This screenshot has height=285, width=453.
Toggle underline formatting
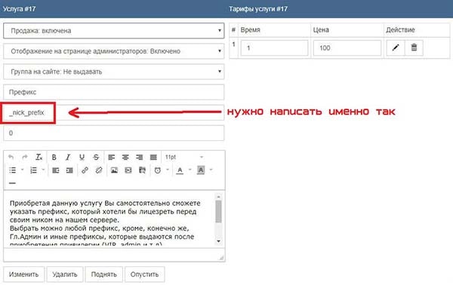82,158
